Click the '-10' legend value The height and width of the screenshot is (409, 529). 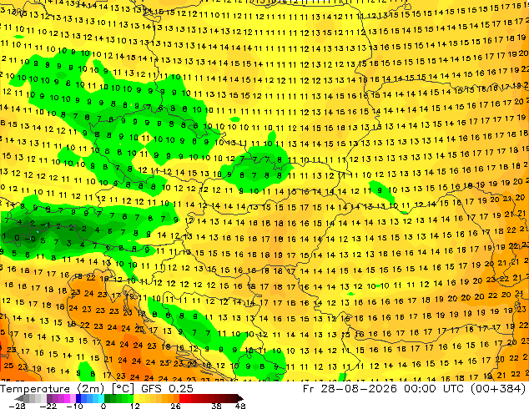(x=74, y=406)
